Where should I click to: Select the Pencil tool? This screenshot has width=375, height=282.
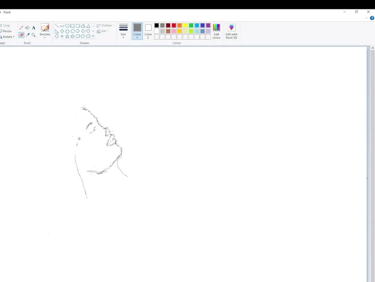[21, 28]
